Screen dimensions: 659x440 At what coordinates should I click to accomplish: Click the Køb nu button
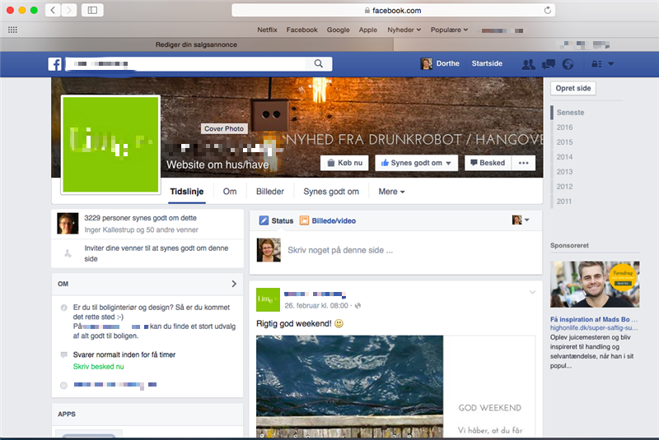[344, 163]
